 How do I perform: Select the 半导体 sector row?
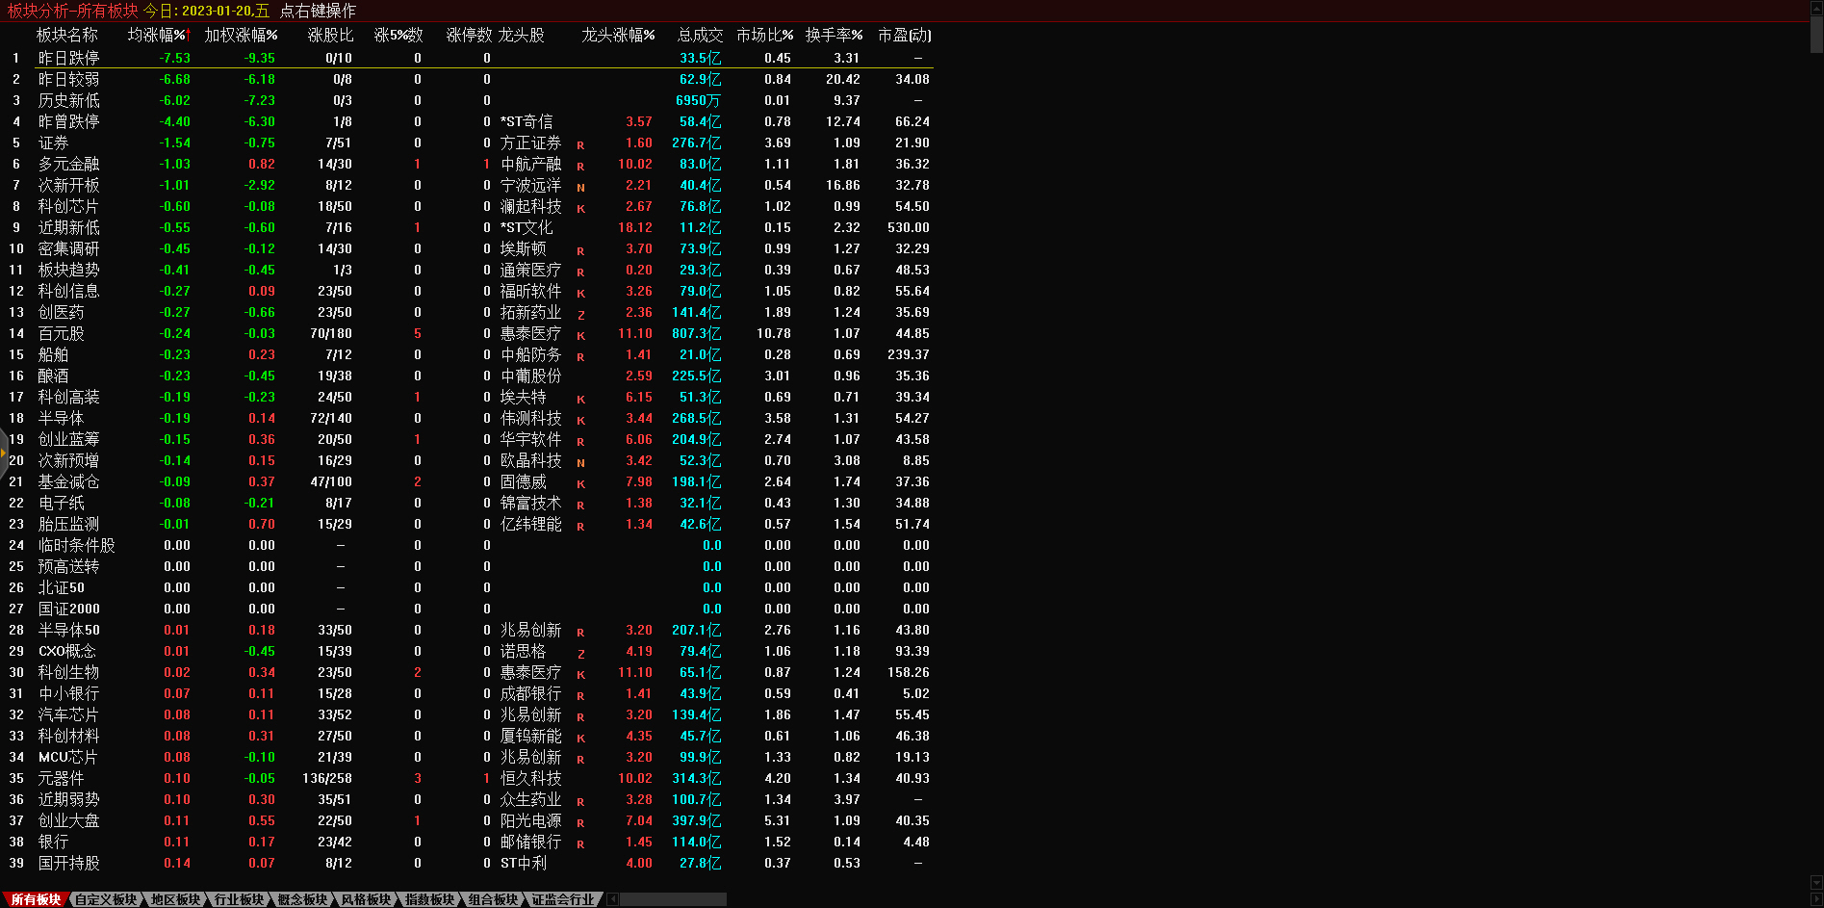click(x=61, y=418)
